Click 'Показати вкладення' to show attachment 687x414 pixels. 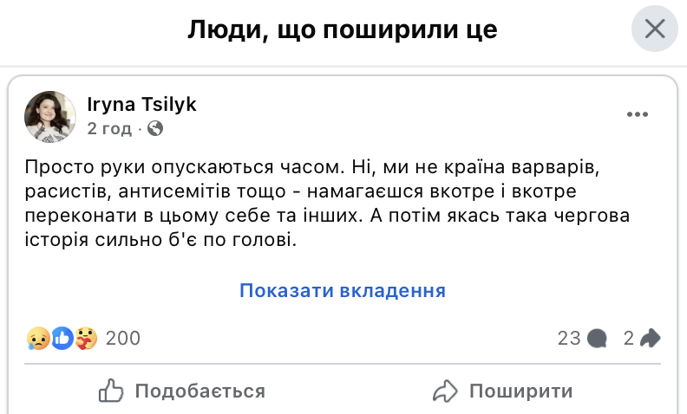(343, 291)
